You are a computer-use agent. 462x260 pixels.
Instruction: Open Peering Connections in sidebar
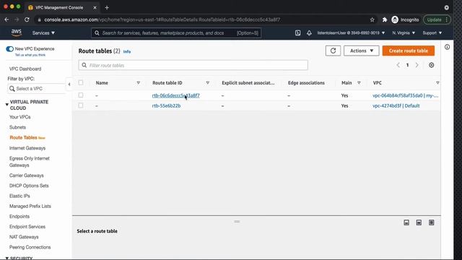[30, 247]
